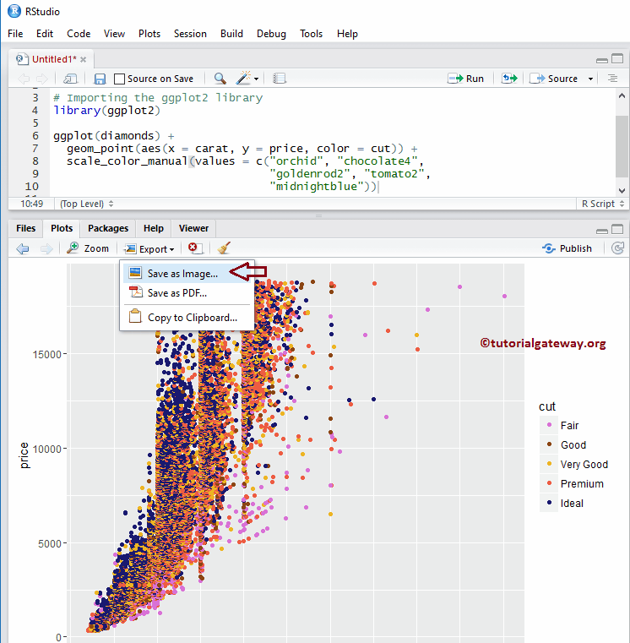Switch to the Files tab
This screenshot has width=630, height=643.
point(26,228)
